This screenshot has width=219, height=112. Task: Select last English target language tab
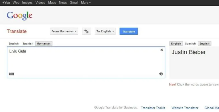point(204,43)
